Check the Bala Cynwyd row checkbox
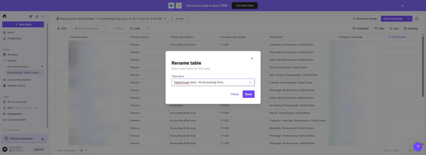Image resolution: width=426 pixels, height=155 pixels. pos(55,75)
